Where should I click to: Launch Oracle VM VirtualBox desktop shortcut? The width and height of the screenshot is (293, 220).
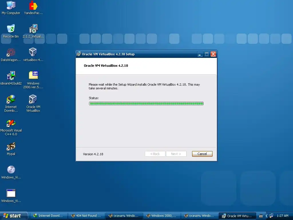tap(33, 103)
